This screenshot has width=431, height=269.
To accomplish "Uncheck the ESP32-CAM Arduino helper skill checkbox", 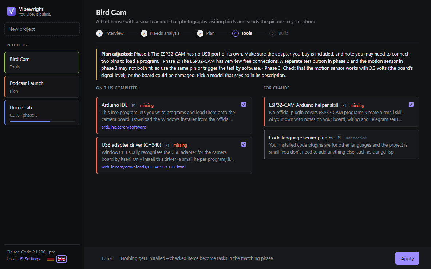I will tap(411, 105).
